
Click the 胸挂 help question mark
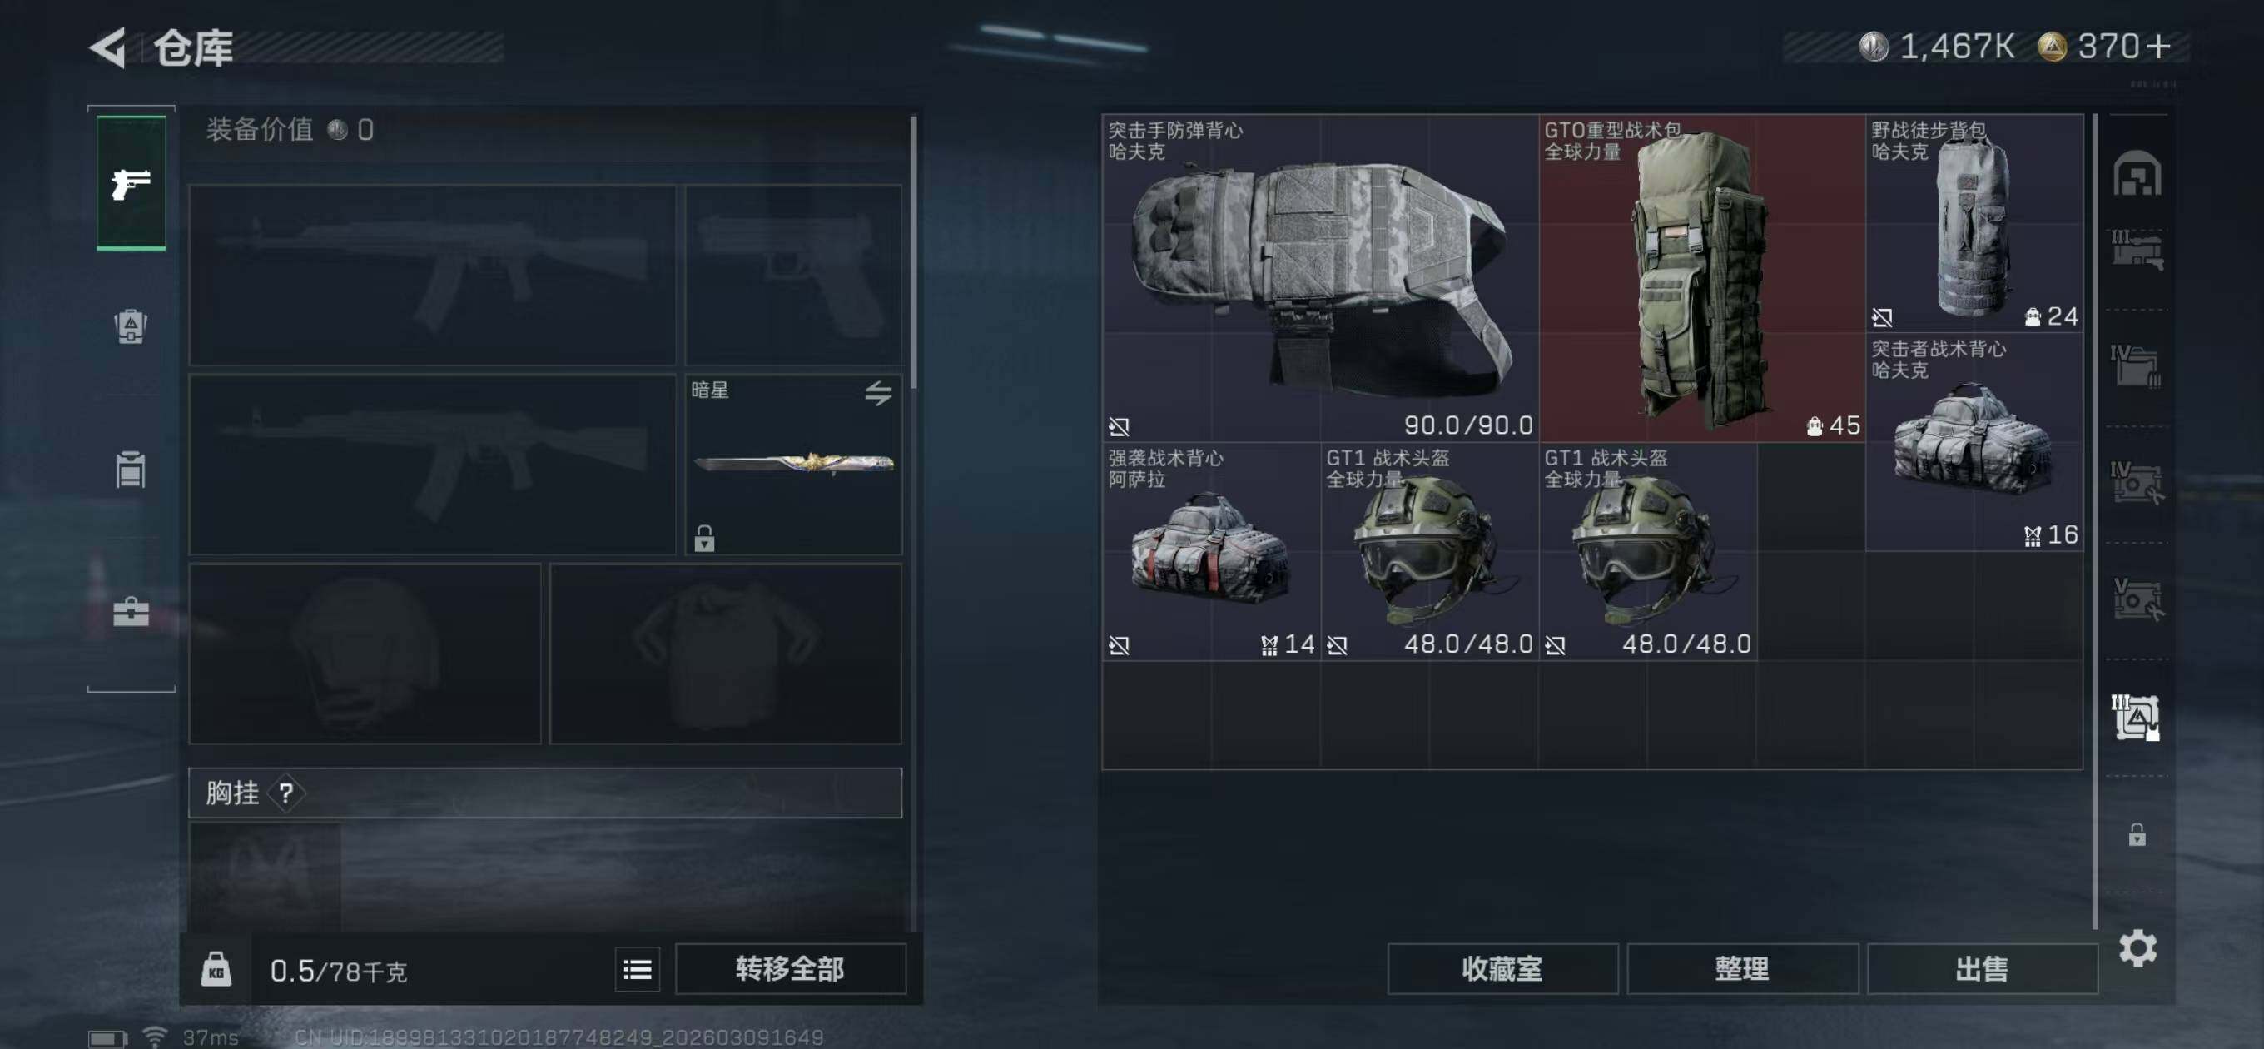[285, 793]
